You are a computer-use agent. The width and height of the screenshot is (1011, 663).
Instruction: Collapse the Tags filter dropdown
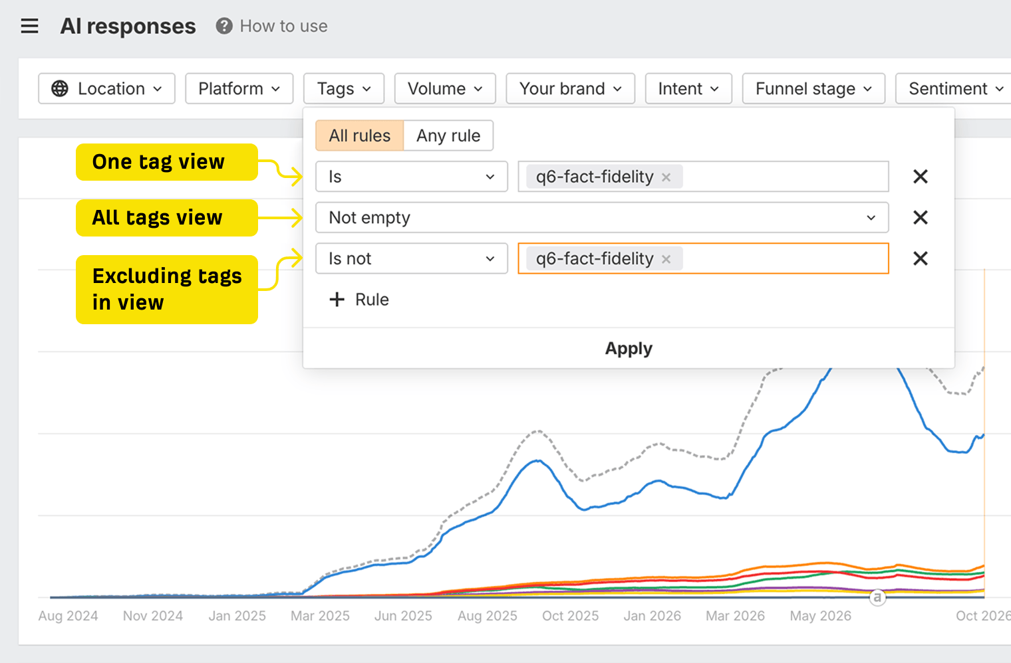coord(344,88)
